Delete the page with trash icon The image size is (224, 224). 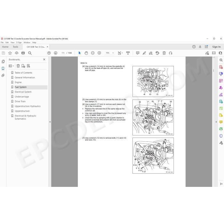[x=164, y=53]
